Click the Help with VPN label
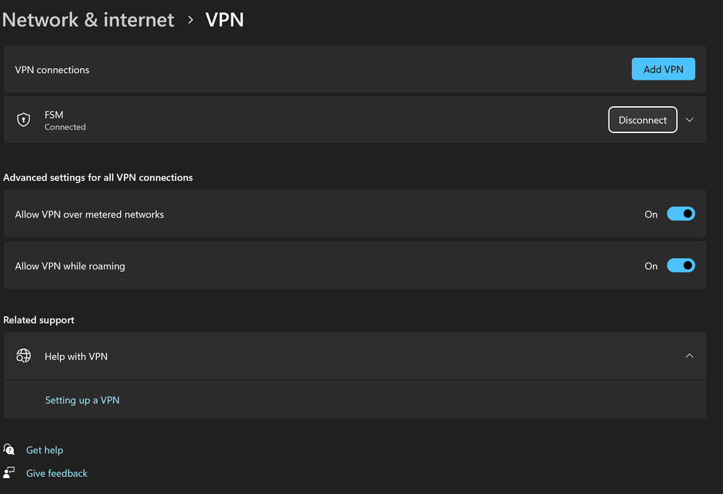The width and height of the screenshot is (723, 494). 76,357
